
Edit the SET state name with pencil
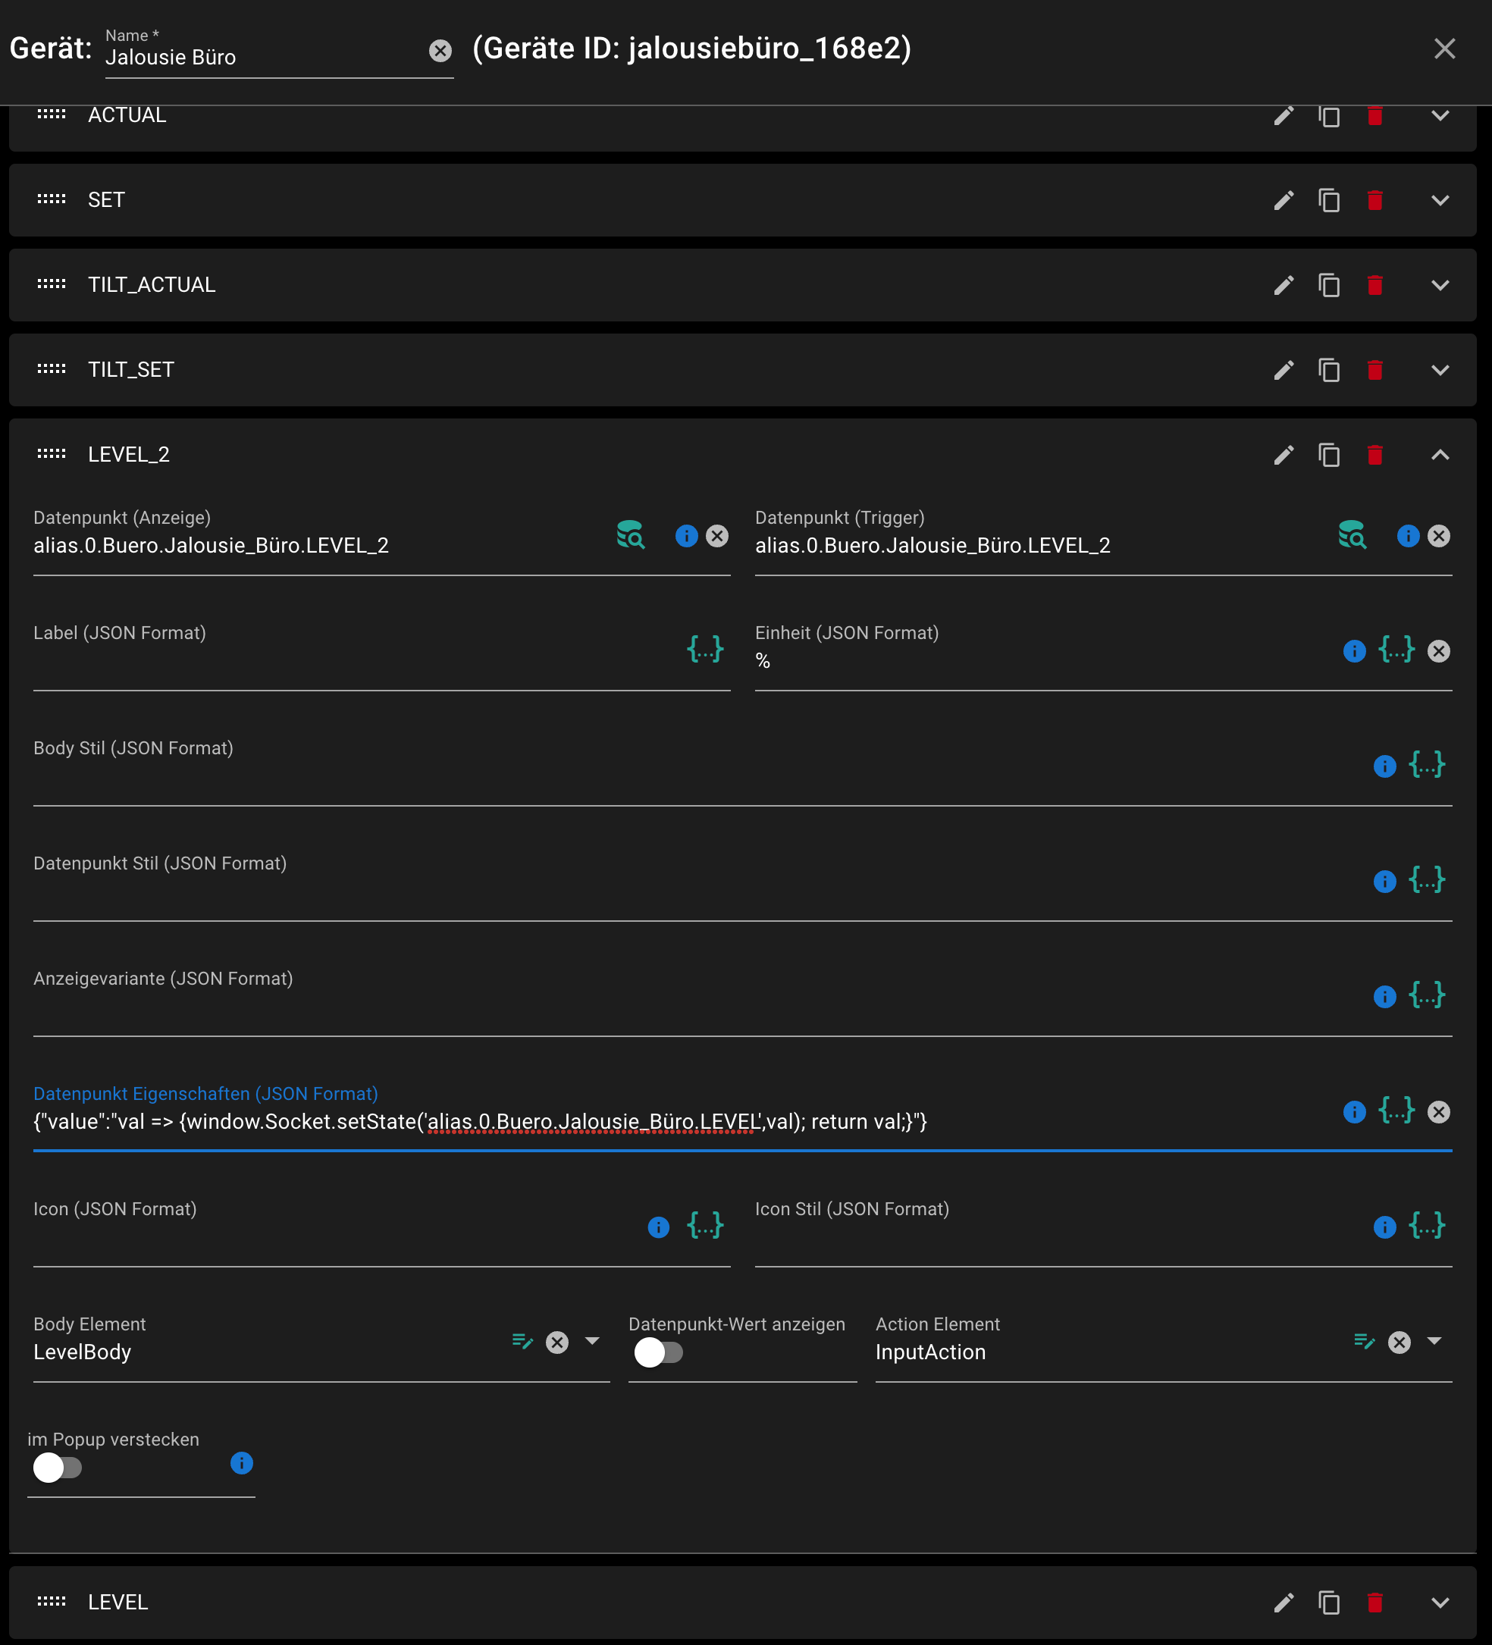[1283, 200]
